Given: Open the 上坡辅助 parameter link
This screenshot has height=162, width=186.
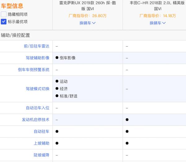Looking at the screenshot, I should (42, 143).
